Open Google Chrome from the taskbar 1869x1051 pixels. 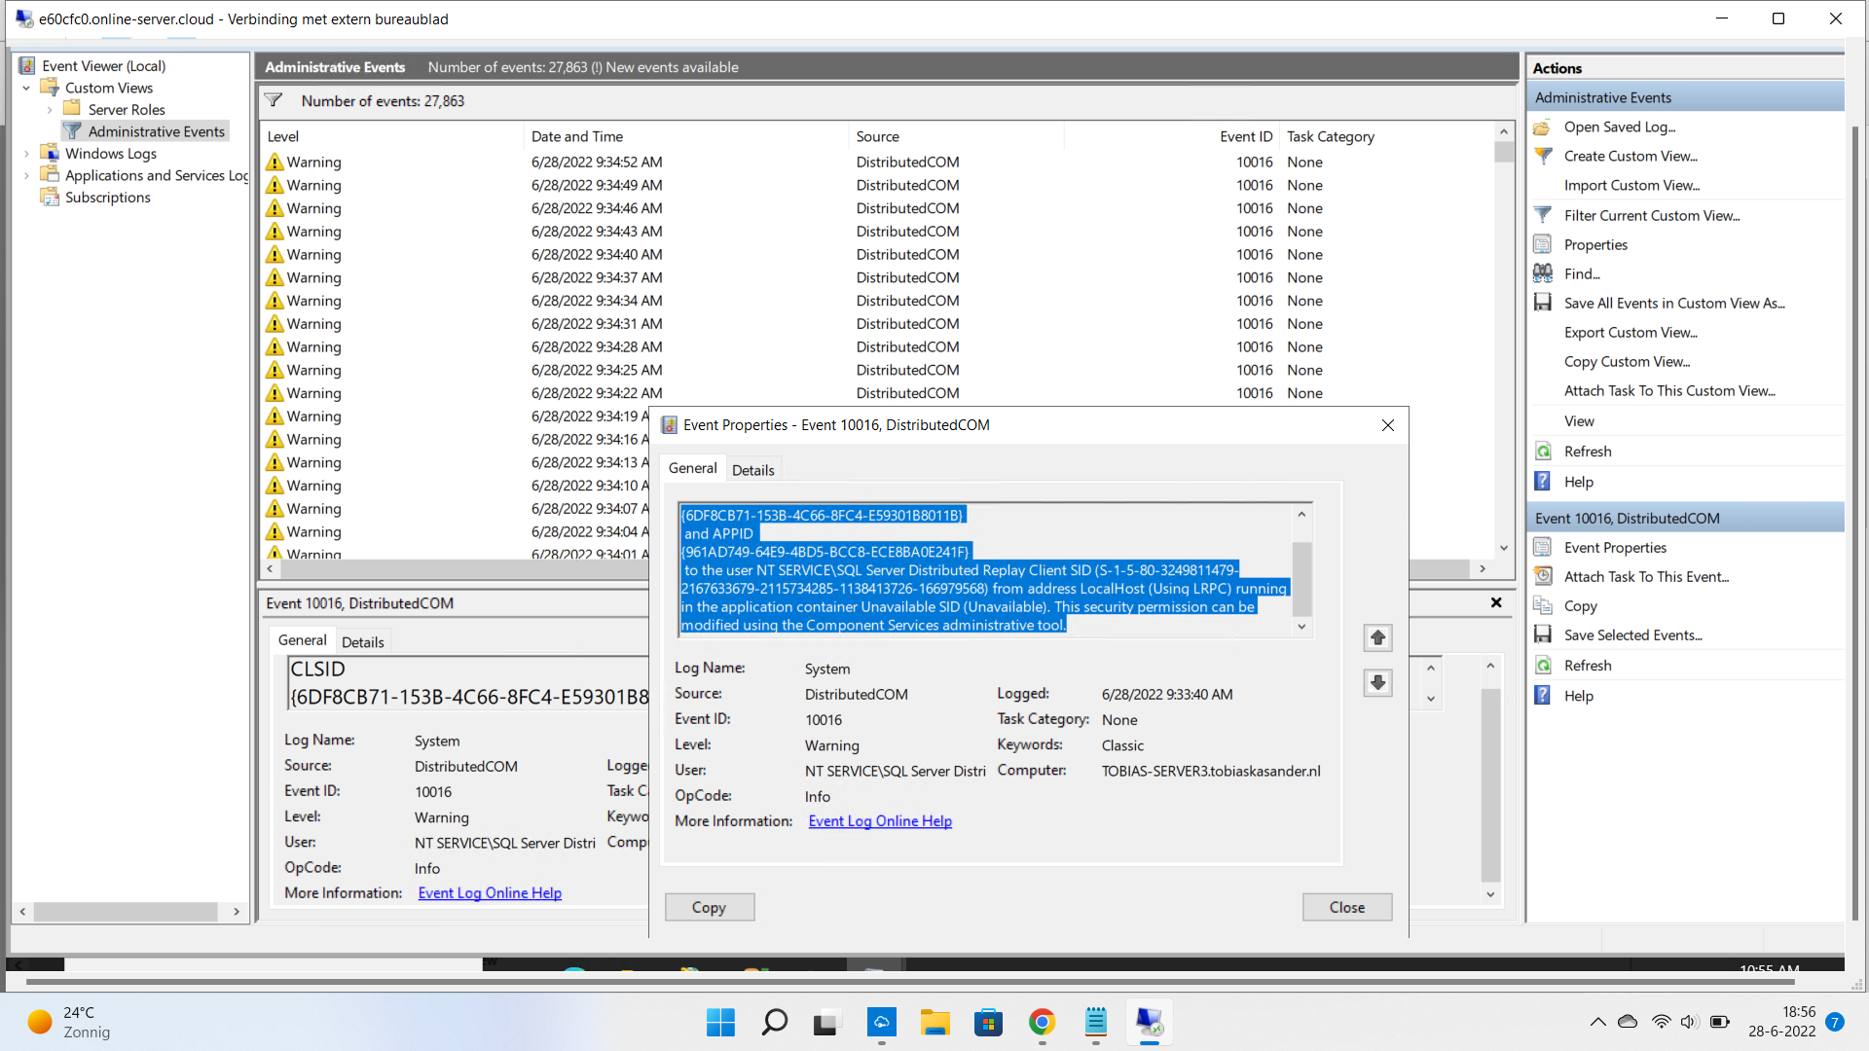click(x=1042, y=1022)
